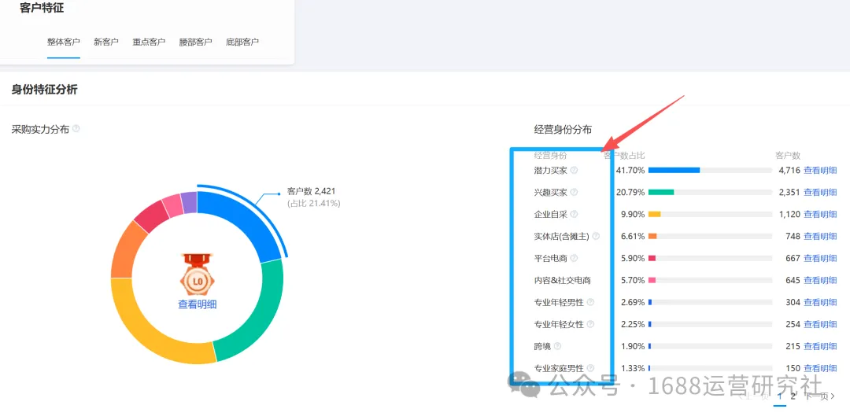Click help icon beside 专业年轻女性

pyautogui.click(x=590, y=324)
